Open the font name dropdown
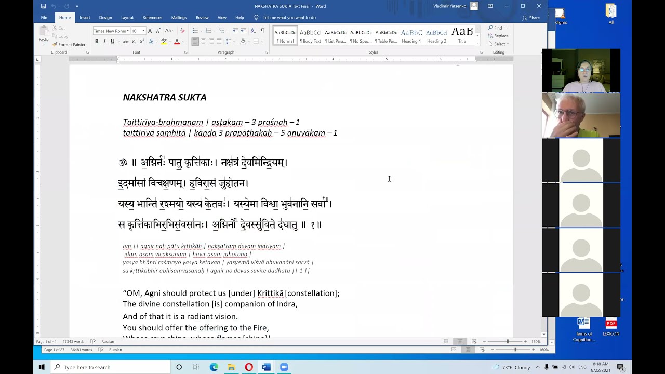665x374 pixels. 128,31
